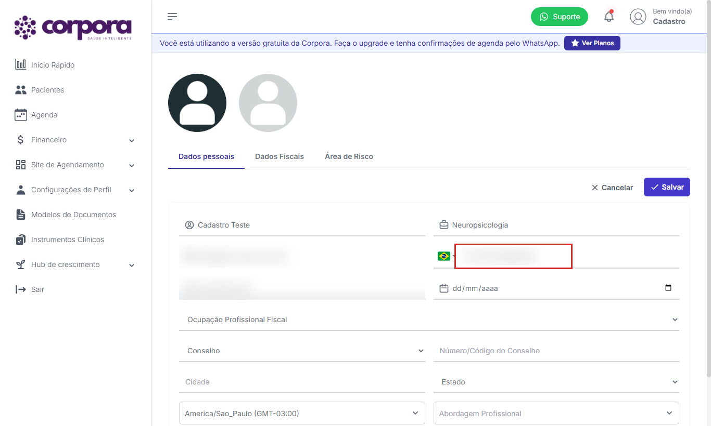The height and width of the screenshot is (426, 711).
Task: Click the Bem vindo(a) Cadastro text
Action: tap(672, 17)
